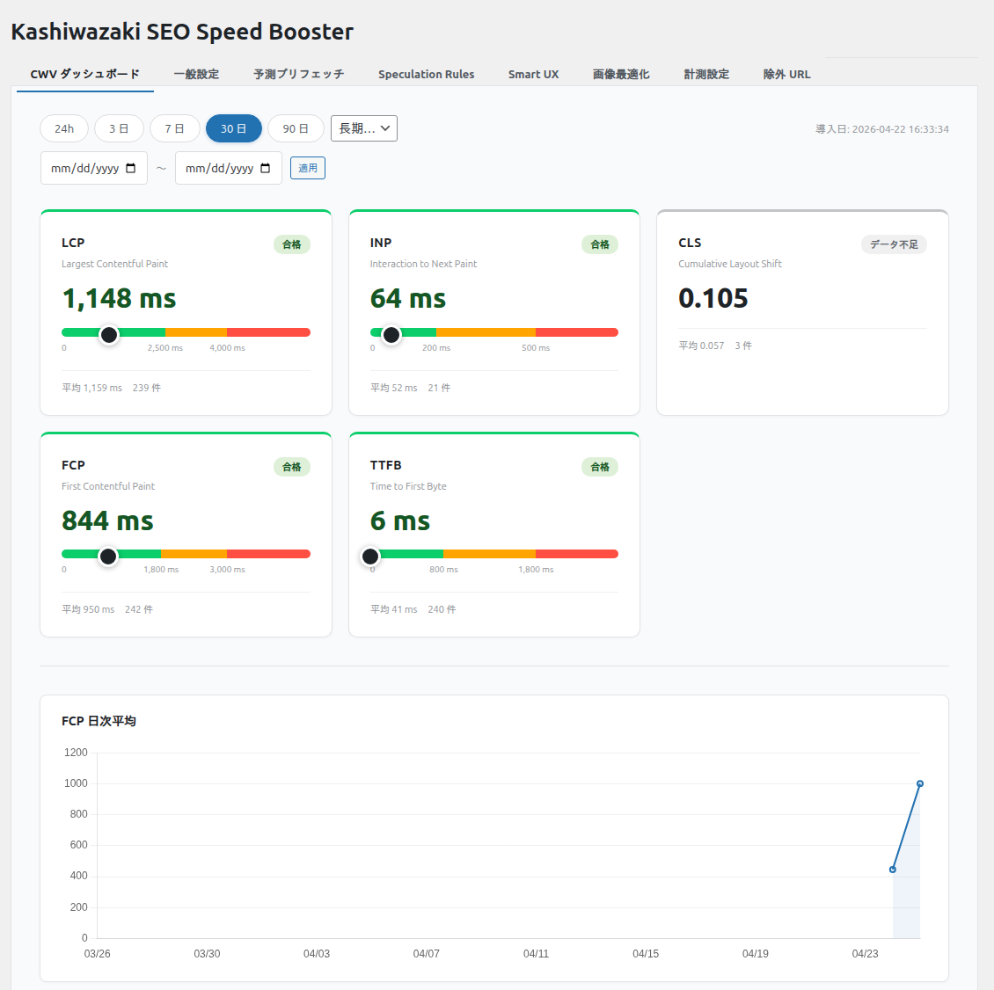
Task: Select the 7日 time range
Action: point(174,128)
